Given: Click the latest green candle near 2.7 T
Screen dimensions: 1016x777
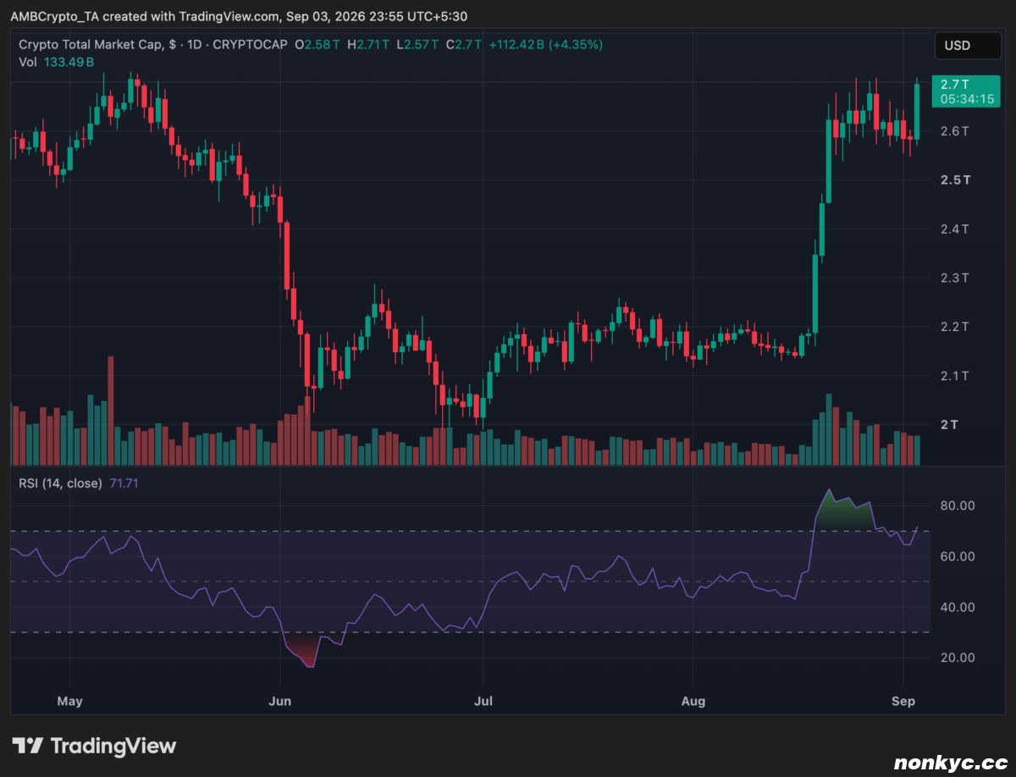Looking at the screenshot, I should (917, 111).
